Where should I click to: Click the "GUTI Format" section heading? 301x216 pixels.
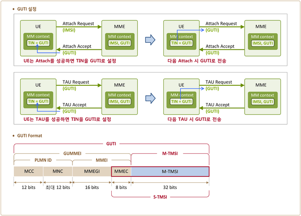(30, 136)
